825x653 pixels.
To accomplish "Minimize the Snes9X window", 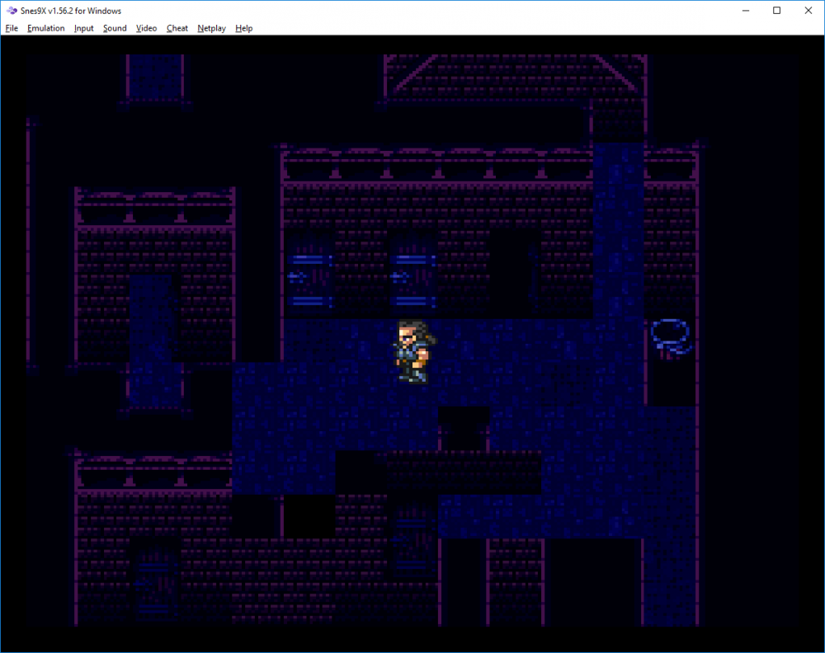I will coord(746,11).
